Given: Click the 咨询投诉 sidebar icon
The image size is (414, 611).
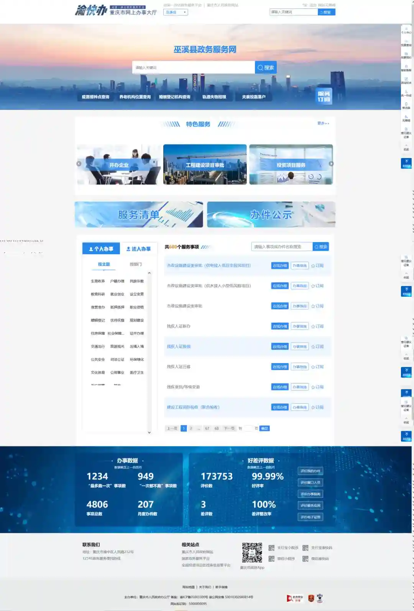Looking at the screenshot, I should tap(406, 80).
